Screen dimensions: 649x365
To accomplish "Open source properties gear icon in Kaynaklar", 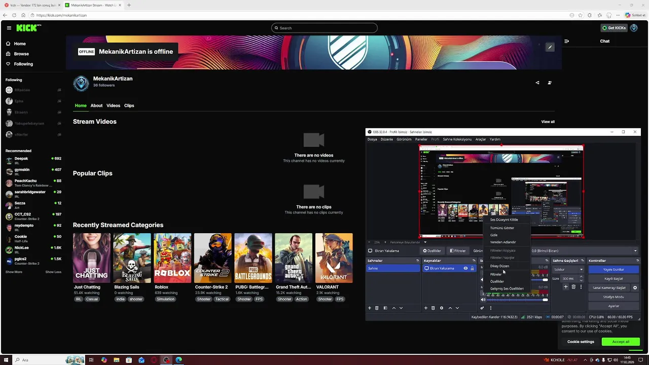I will click(x=442, y=308).
